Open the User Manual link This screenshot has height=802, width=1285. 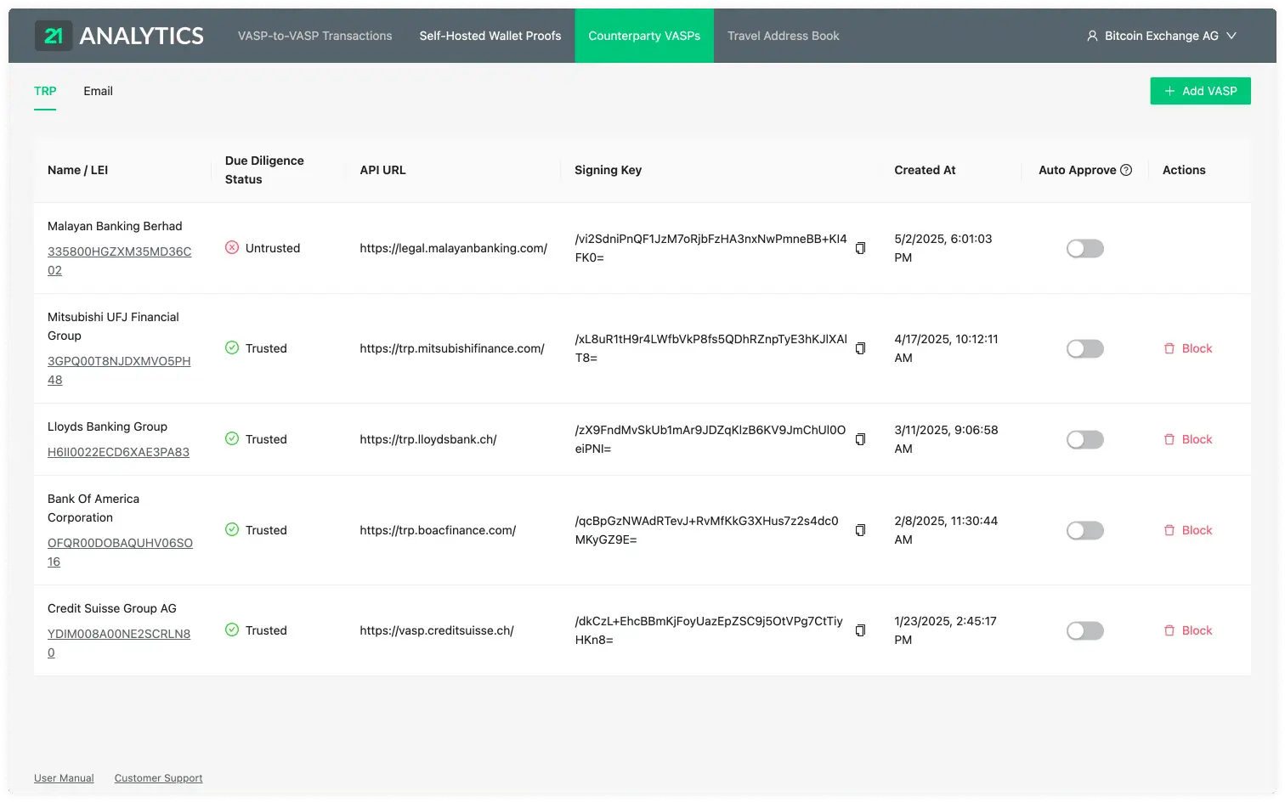[64, 778]
